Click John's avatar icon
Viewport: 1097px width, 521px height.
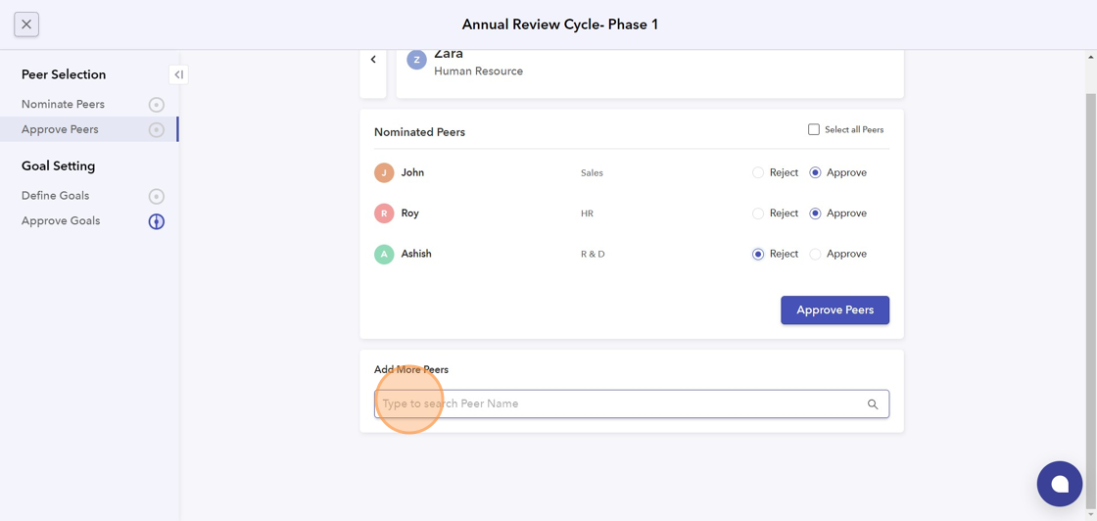pos(384,173)
